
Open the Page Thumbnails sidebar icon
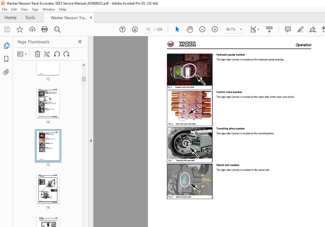point(7,46)
